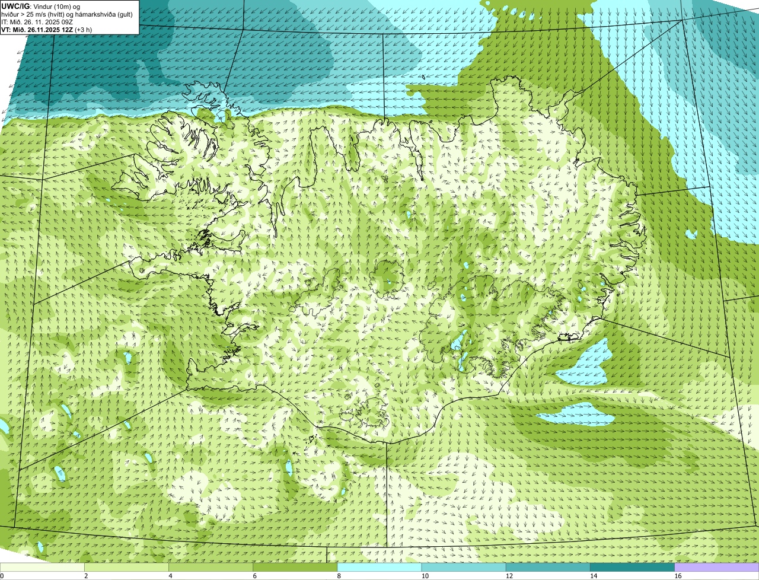Click the light green 2–4 m/s legend swatch
The image size is (759, 580).
point(126,567)
